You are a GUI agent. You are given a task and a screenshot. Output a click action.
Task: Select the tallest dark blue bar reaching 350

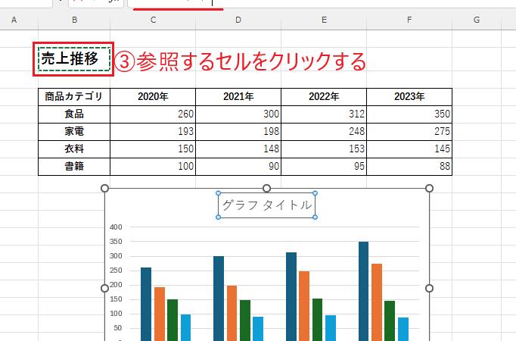tap(363, 291)
